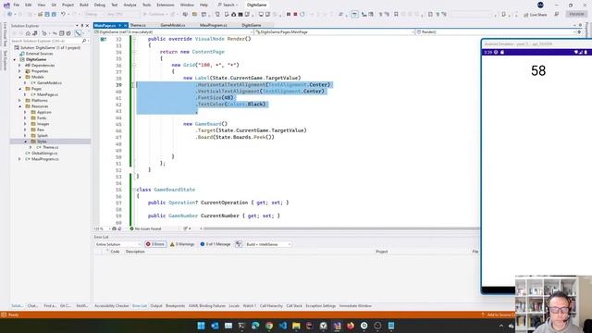The height and width of the screenshot is (333, 592).
Task: Select GameModel.cs in Solution Explorer
Action: click(x=49, y=83)
